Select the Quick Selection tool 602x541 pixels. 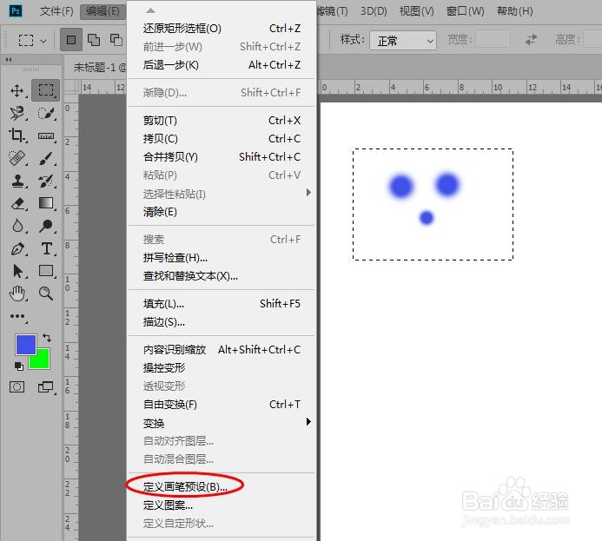46,113
